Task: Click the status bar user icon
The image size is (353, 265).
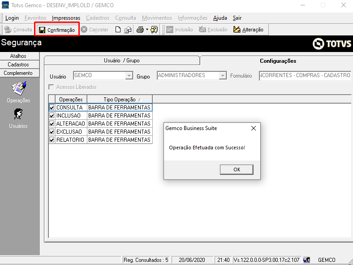Action: click(x=306, y=260)
